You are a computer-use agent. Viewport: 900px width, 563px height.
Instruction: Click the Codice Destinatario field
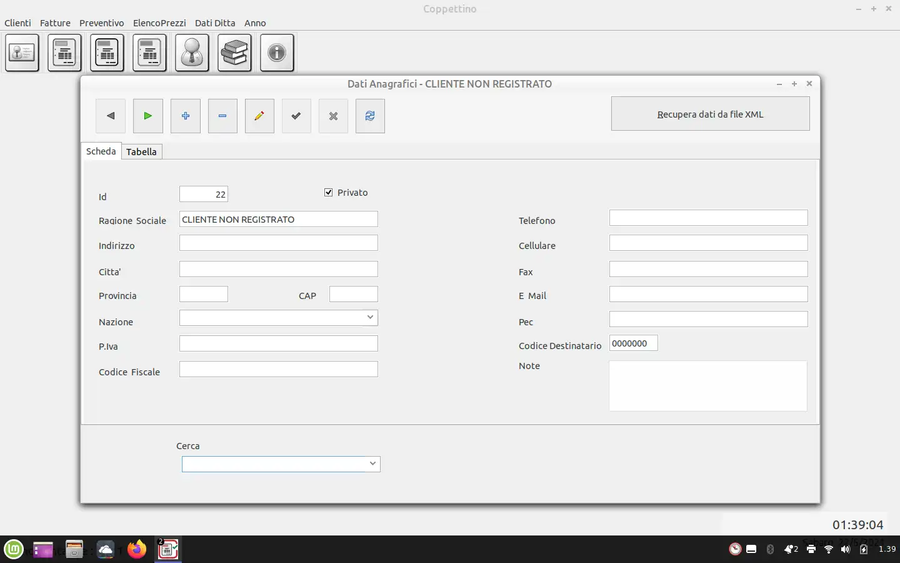(x=634, y=343)
